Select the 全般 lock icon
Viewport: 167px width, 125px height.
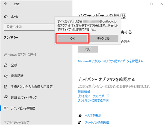coord(6,65)
